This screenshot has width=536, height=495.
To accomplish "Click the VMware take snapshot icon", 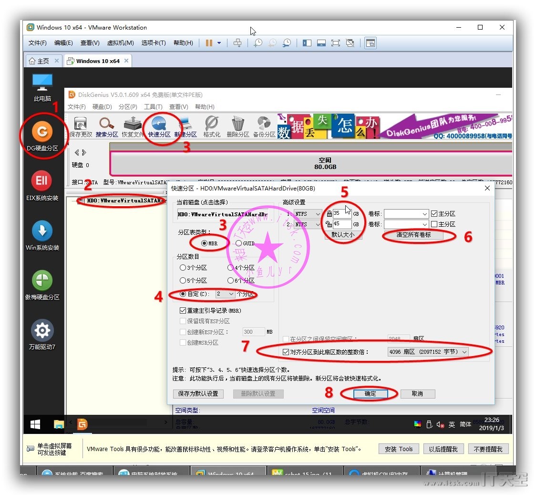I will tap(258, 43).
